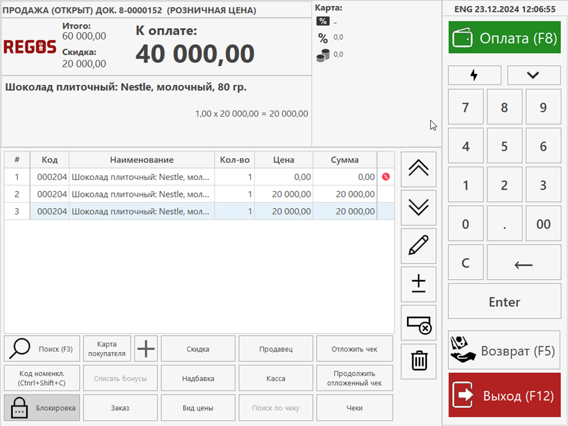The height and width of the screenshot is (426, 568).
Task: Click the red discount badge in row 1
Action: (x=385, y=177)
